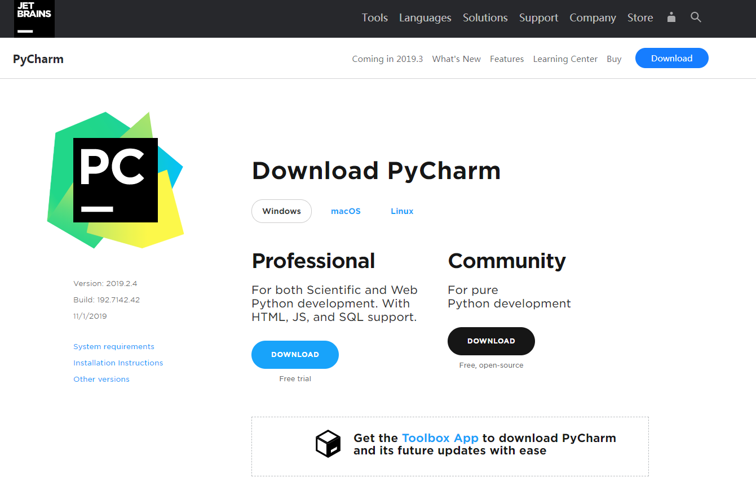Switch to the Linux platform

(401, 211)
